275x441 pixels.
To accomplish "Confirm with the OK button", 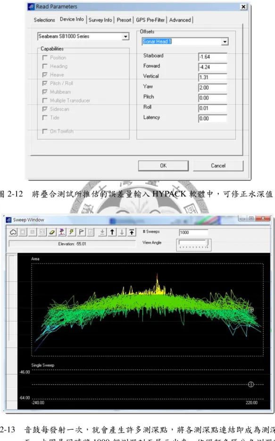I will [x=163, y=166].
